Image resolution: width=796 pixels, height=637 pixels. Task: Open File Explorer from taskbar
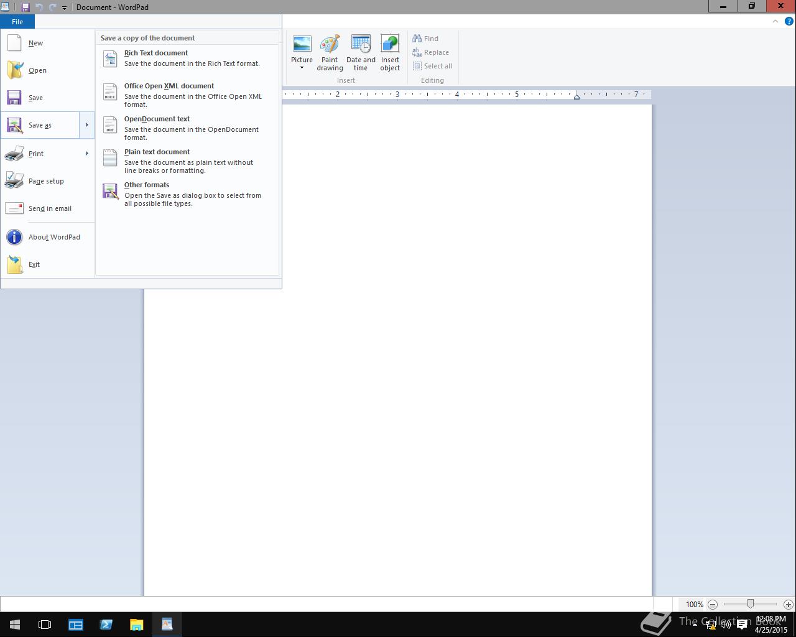(x=136, y=624)
